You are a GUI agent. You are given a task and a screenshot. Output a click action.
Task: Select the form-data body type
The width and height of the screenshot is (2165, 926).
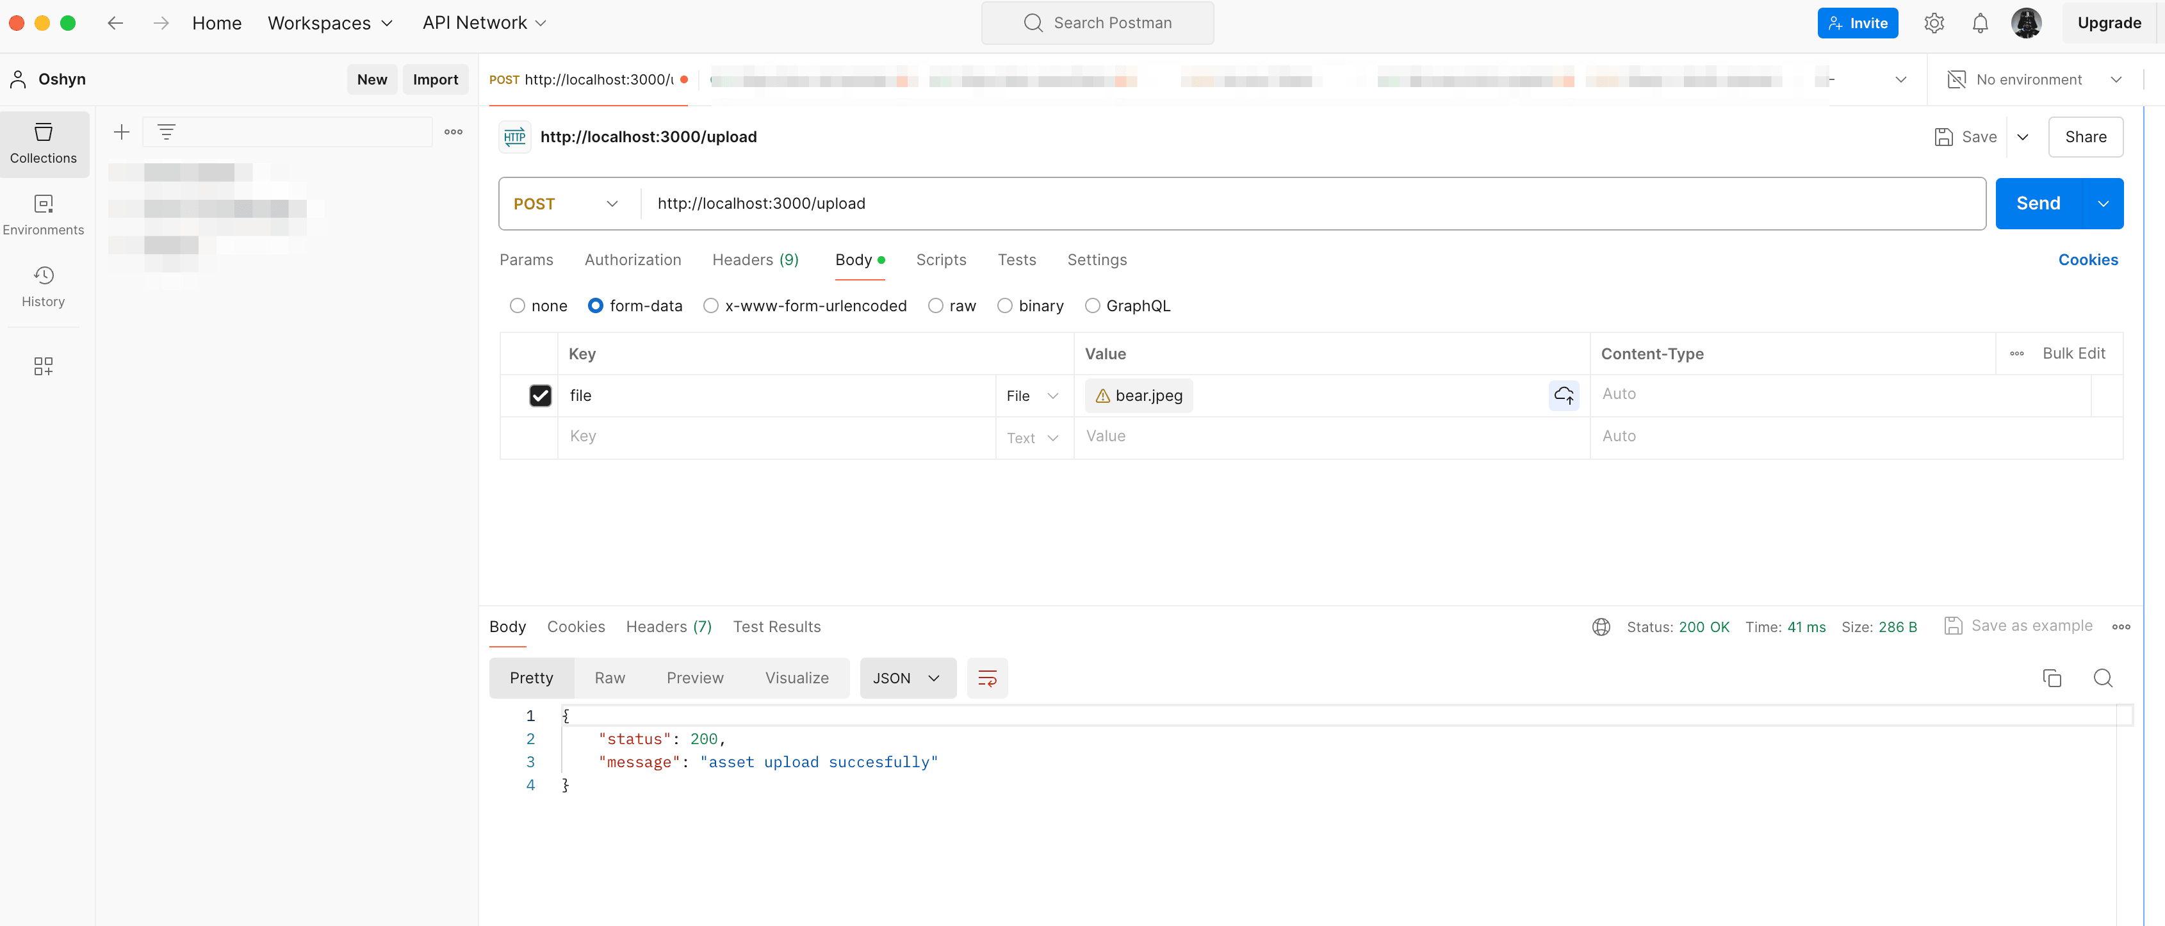[x=635, y=306]
